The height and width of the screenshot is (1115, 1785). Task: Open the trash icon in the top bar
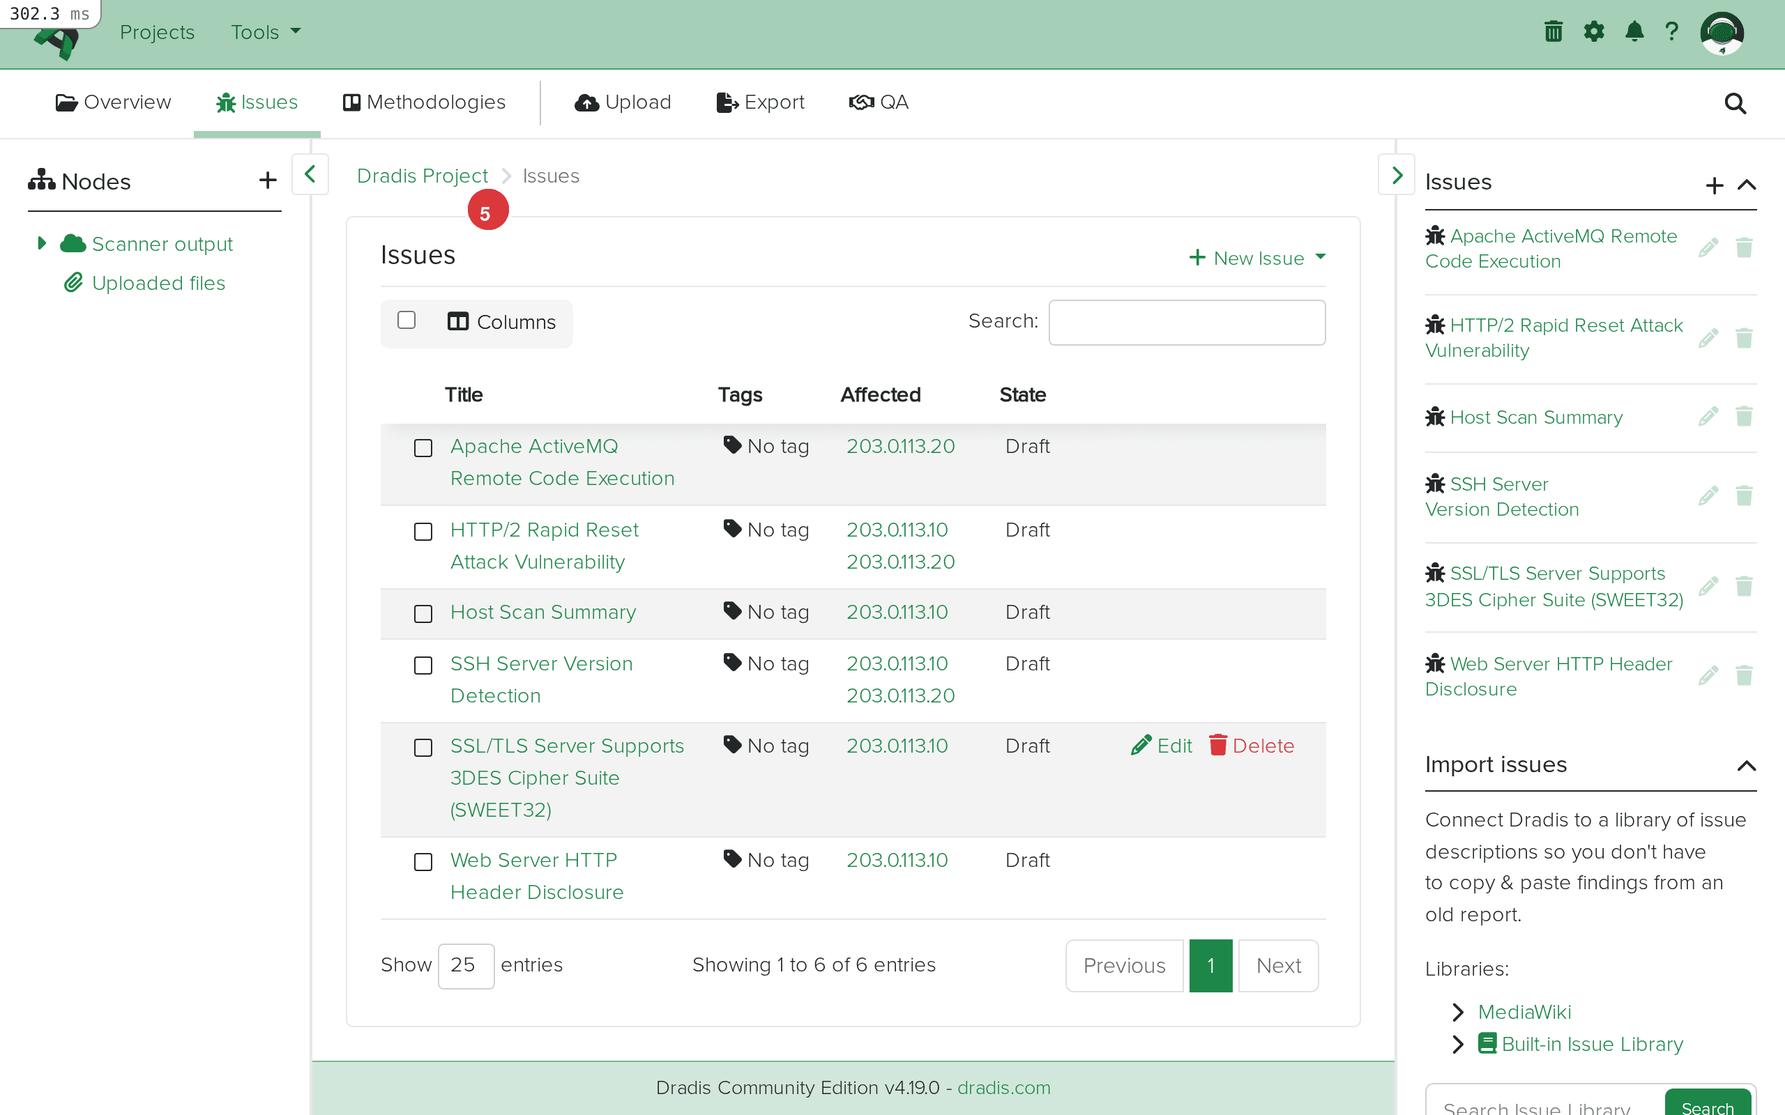(1553, 31)
